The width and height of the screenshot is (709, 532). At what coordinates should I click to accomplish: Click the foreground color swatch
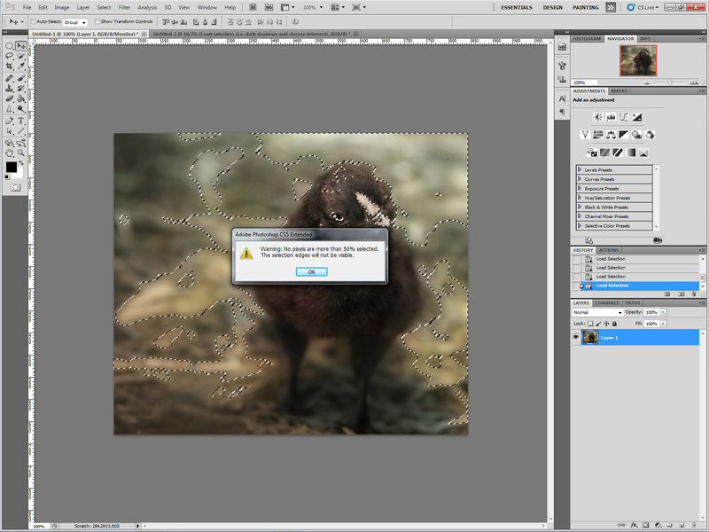coord(12,167)
